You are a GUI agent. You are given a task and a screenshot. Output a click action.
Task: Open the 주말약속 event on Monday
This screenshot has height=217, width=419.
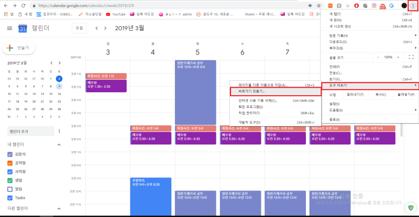(151, 197)
